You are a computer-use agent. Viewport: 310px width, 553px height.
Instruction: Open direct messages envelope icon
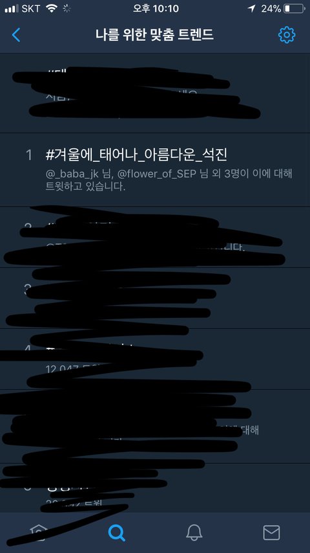pyautogui.click(x=272, y=532)
